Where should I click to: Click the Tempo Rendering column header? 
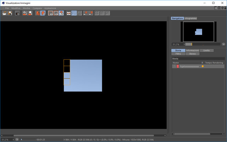(214, 63)
